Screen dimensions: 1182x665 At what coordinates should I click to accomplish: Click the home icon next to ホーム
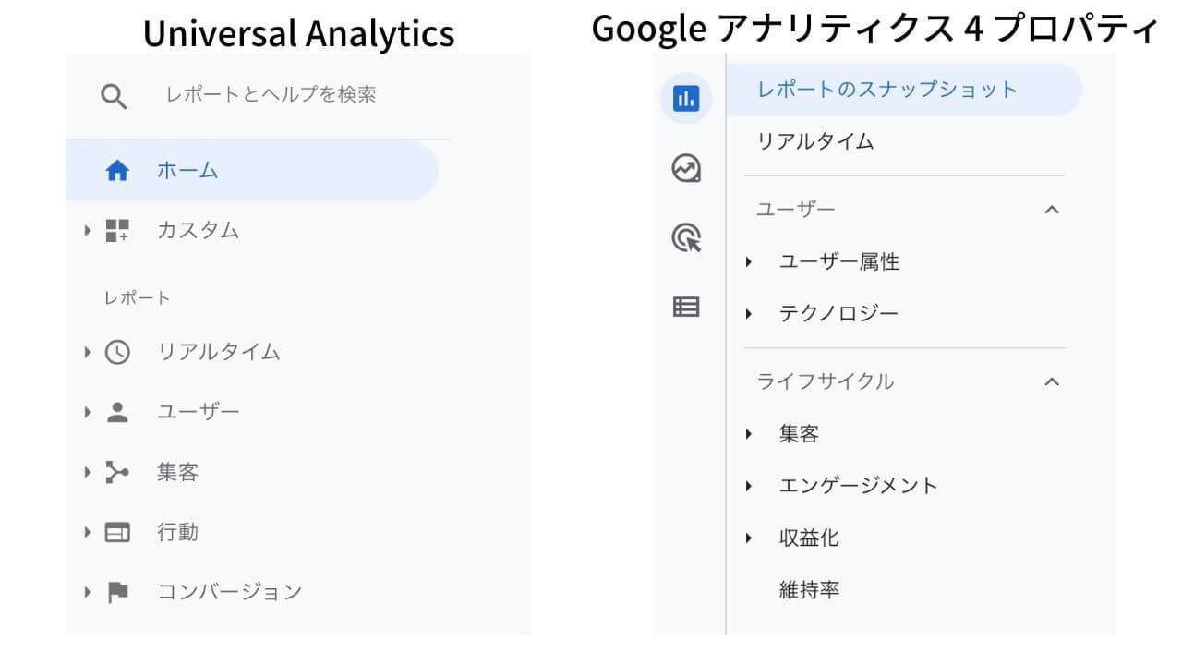point(117,171)
